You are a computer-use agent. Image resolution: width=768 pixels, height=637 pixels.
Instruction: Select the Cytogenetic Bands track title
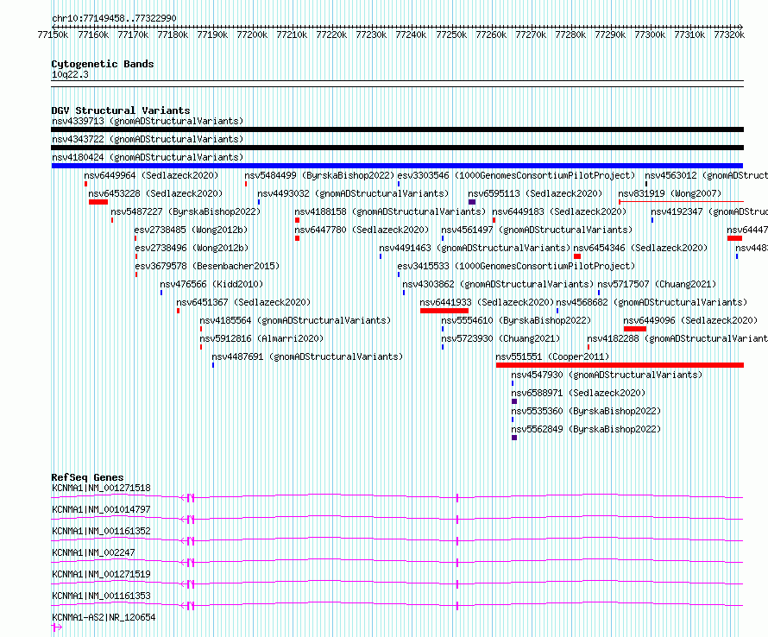pos(103,64)
